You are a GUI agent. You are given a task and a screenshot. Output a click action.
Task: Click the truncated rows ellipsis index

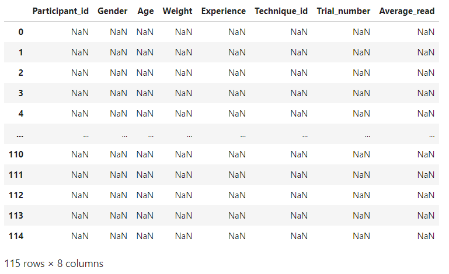pyautogui.click(x=20, y=135)
